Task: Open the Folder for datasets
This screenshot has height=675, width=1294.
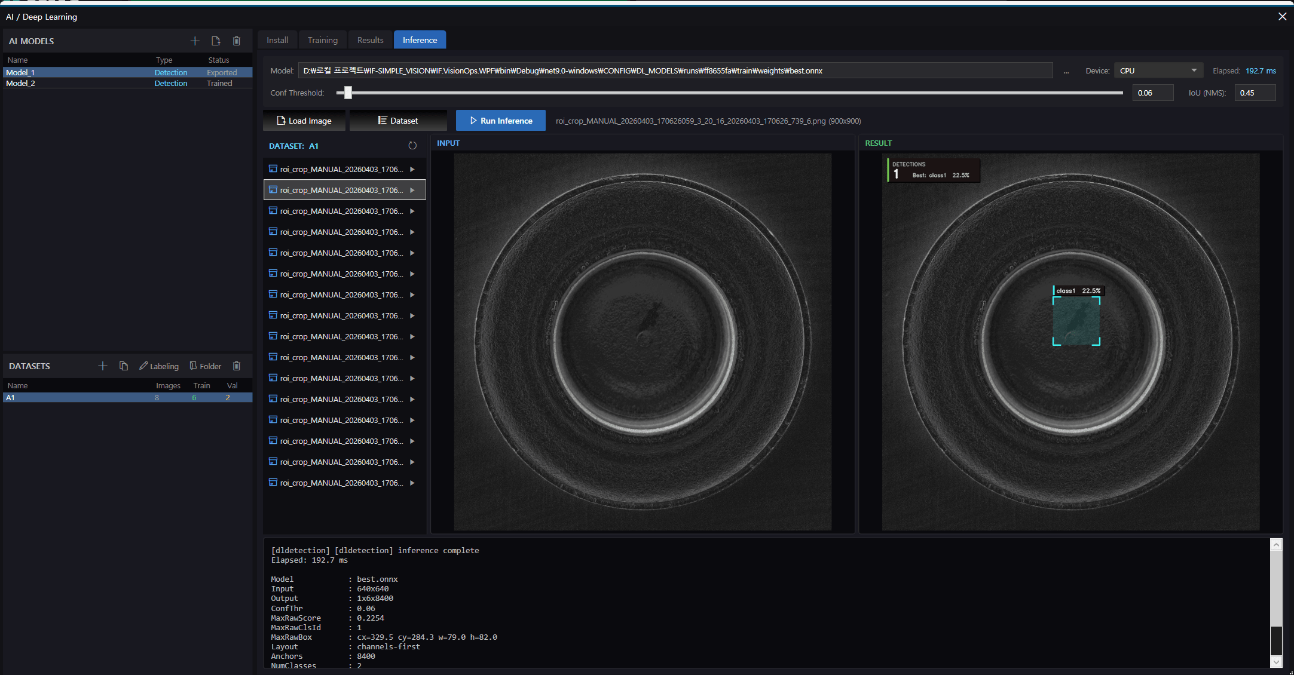Action: point(206,366)
